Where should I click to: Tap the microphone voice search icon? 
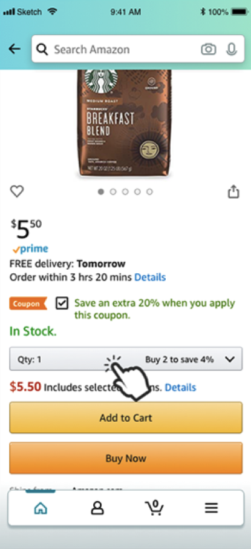point(231,49)
